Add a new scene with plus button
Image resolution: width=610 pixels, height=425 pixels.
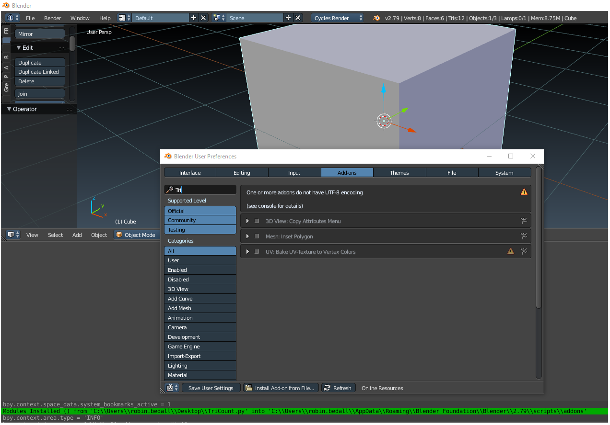click(x=288, y=18)
